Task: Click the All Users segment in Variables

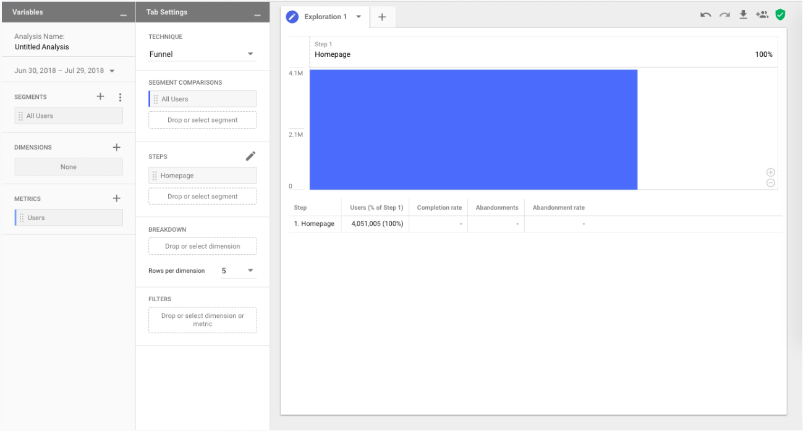Action: pos(69,116)
